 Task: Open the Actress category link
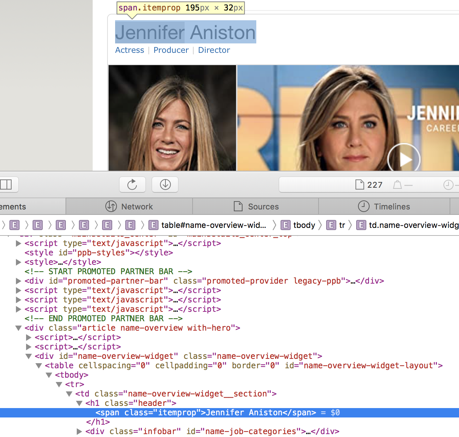point(130,50)
